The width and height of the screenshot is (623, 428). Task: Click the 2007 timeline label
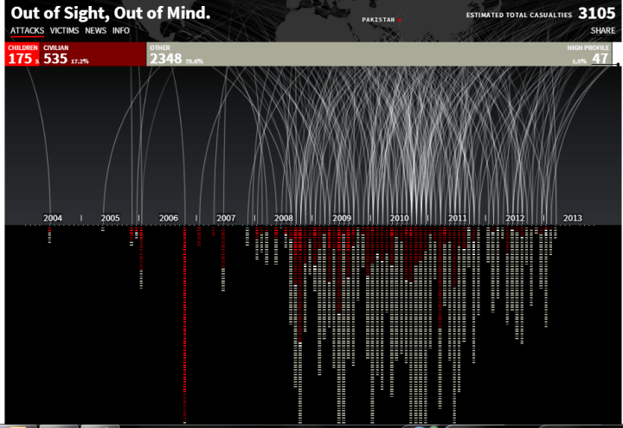pyautogui.click(x=226, y=218)
